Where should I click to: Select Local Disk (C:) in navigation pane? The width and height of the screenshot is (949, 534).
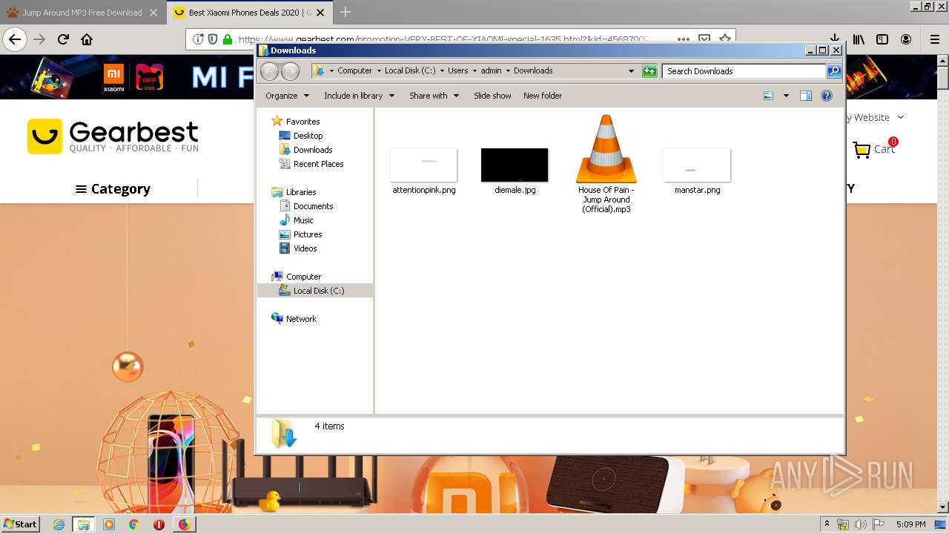[x=318, y=291]
